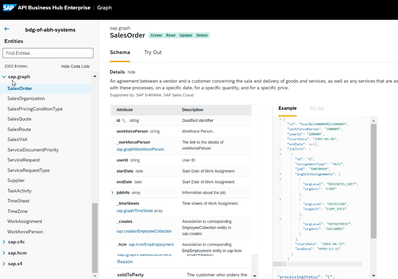Viewport: 398px width, 279px height.
Task: Click the SAP logo icon
Action: pyautogui.click(x=10, y=8)
